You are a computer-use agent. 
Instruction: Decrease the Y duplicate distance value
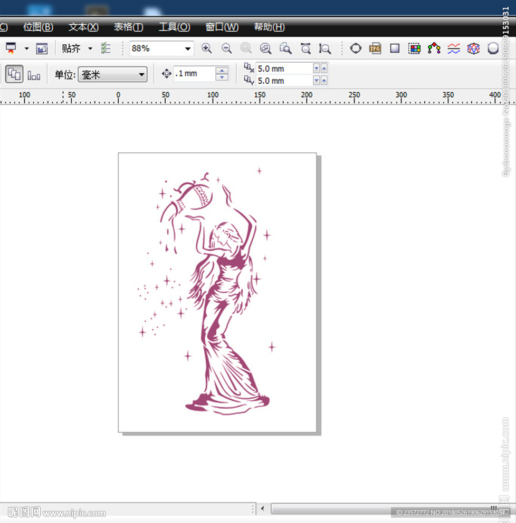pyautogui.click(x=317, y=81)
